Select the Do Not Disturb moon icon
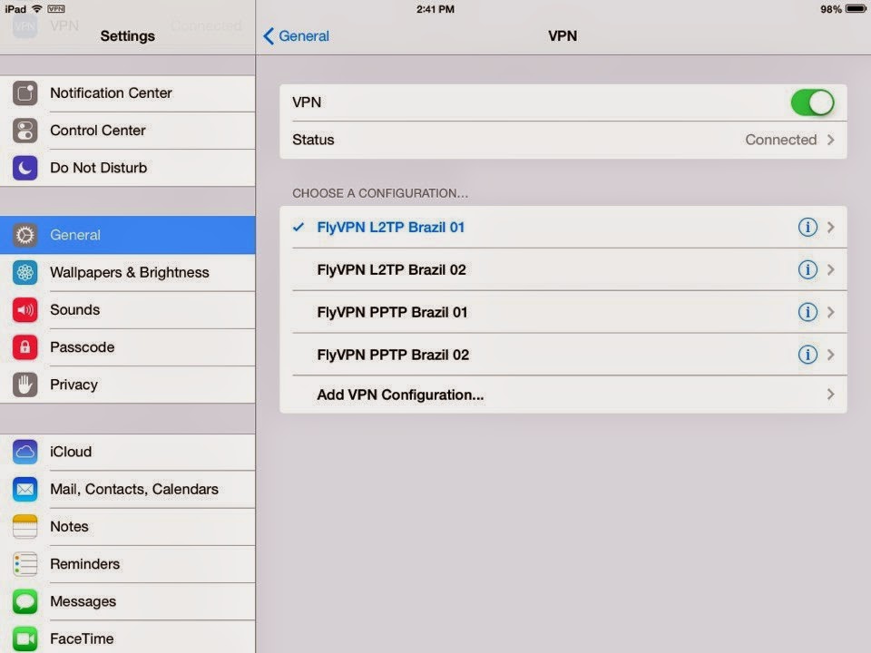The width and height of the screenshot is (871, 653). (25, 168)
